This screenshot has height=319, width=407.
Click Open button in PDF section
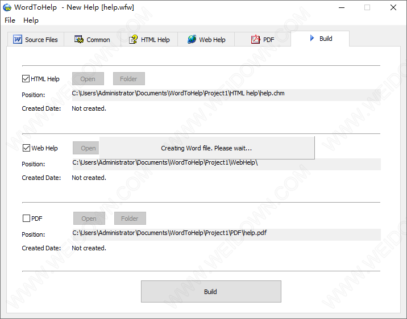coord(89,218)
